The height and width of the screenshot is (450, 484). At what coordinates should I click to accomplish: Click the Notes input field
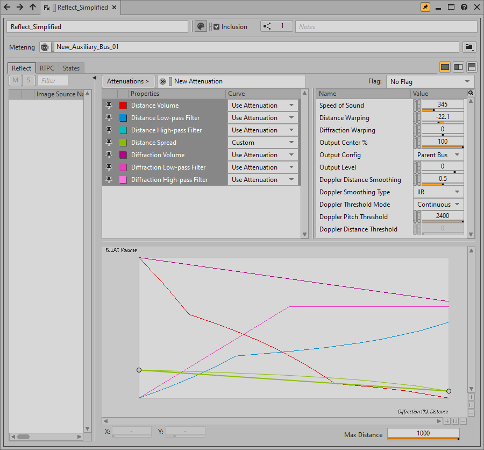386,26
